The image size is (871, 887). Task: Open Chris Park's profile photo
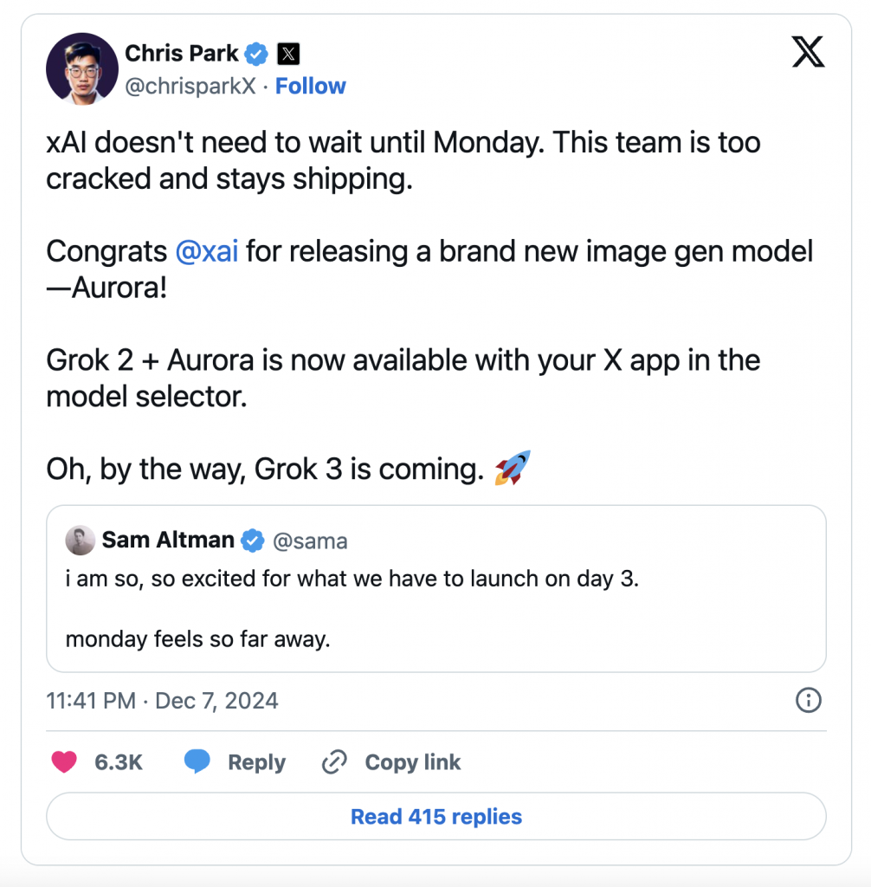pos(81,69)
